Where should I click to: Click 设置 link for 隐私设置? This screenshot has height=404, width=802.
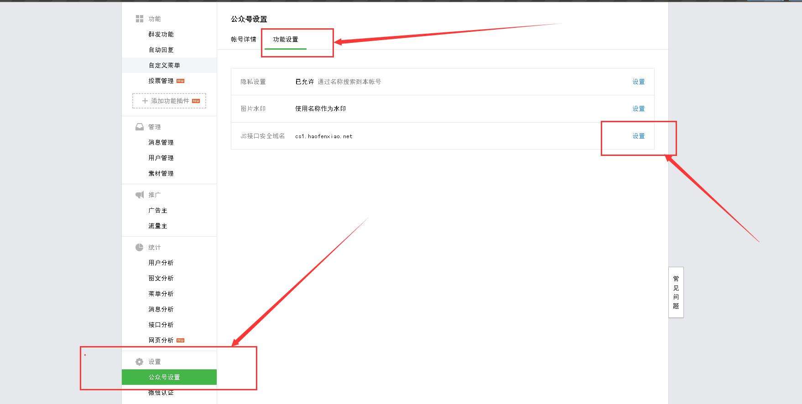pyautogui.click(x=639, y=82)
